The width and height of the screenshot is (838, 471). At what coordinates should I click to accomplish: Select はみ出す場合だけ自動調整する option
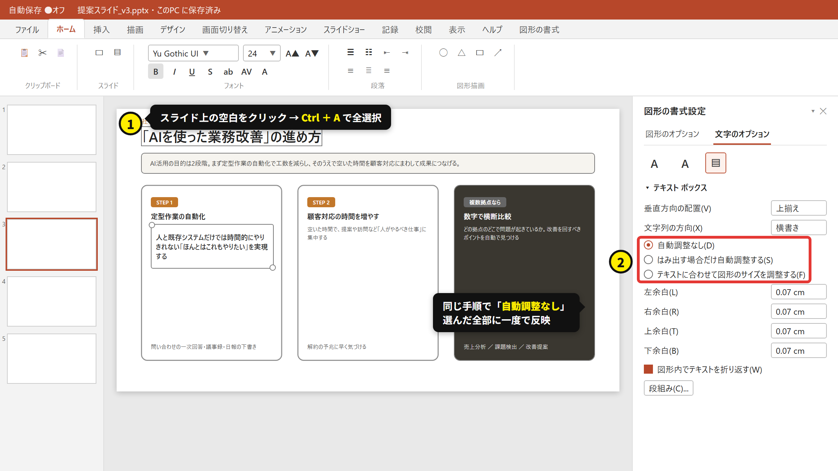648,260
